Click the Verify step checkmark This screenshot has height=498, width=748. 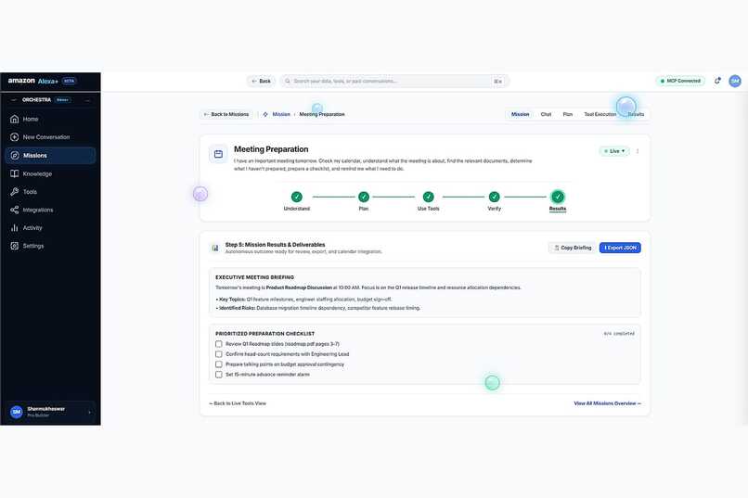pyautogui.click(x=495, y=197)
